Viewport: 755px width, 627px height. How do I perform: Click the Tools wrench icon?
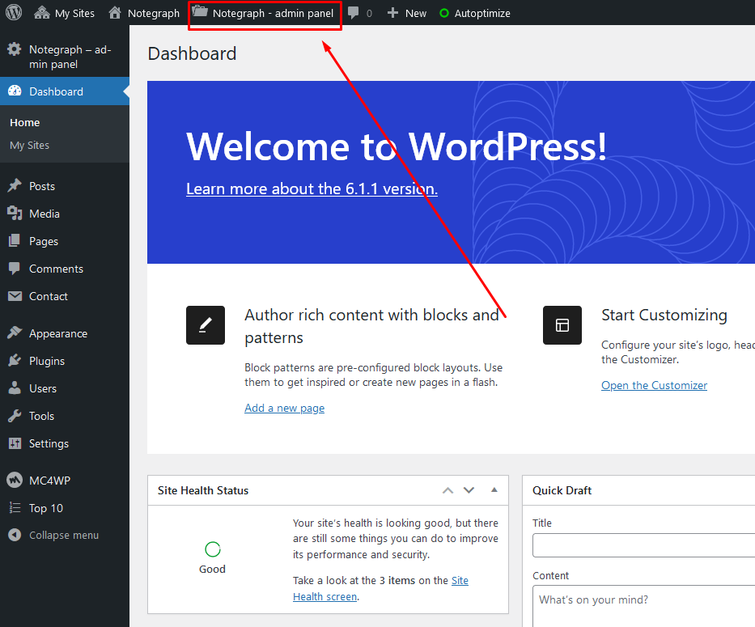(x=15, y=416)
